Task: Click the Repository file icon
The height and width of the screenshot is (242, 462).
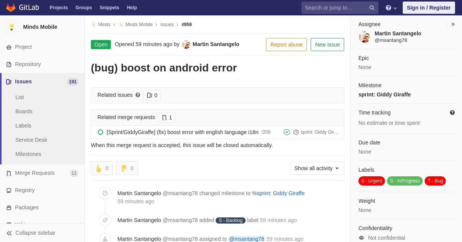Action: 9,65
